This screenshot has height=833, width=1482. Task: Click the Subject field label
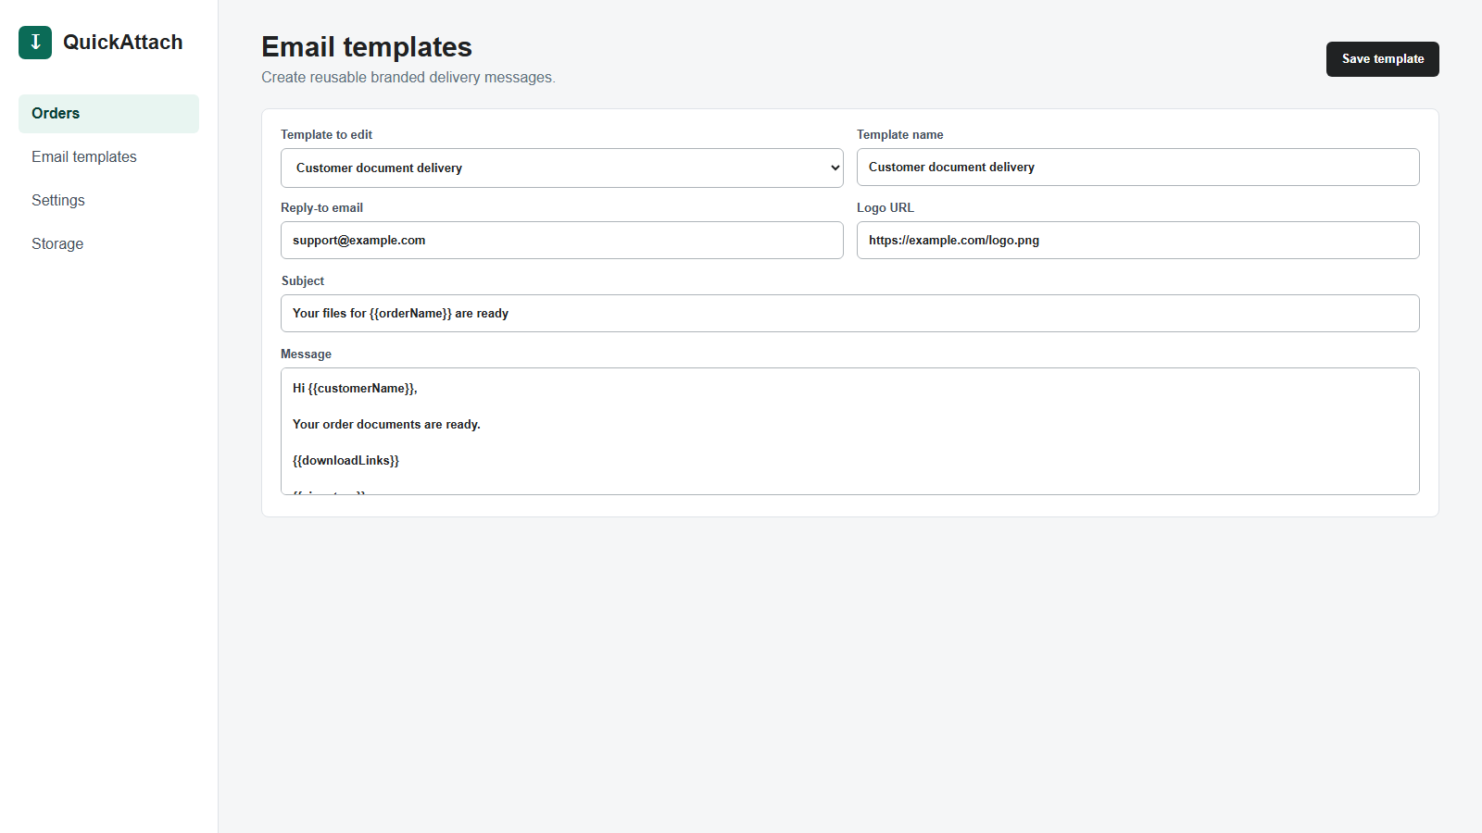coord(303,281)
